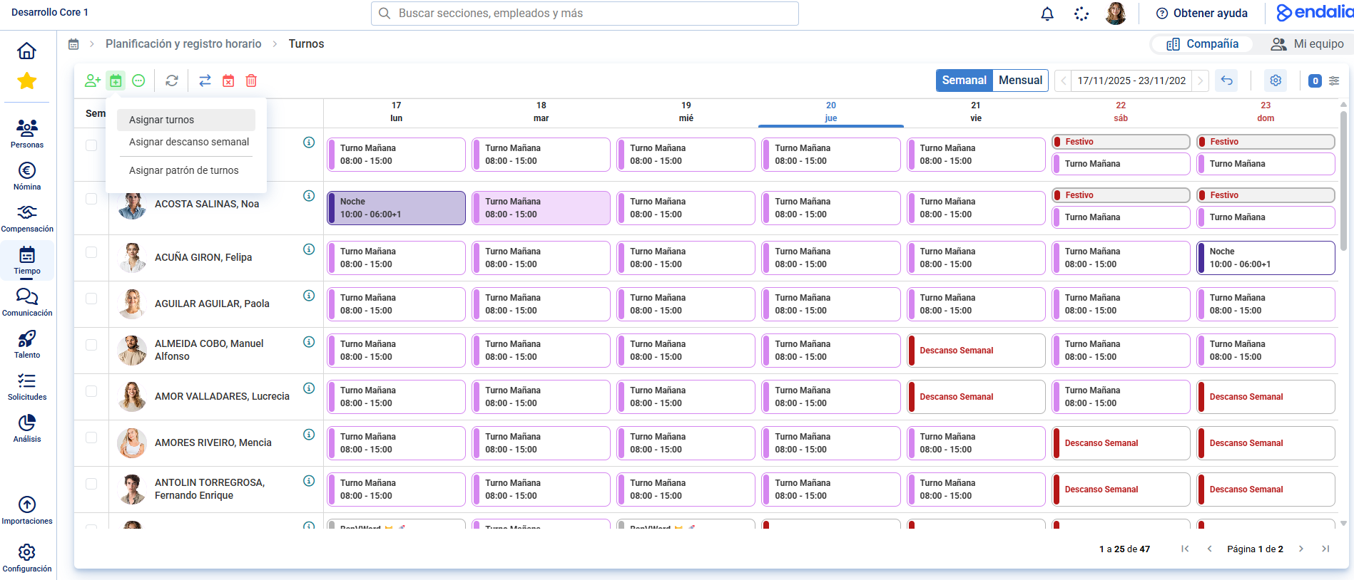This screenshot has width=1354, height=580.
Task: Show info for ACUÑA GIRON, Felipa
Action: [309, 249]
